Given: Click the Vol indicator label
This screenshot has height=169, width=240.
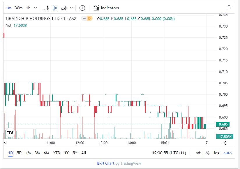Looking at the screenshot, I should [x=9, y=26].
